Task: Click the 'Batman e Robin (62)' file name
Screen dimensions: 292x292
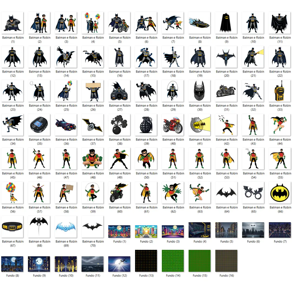Action: click(x=173, y=209)
